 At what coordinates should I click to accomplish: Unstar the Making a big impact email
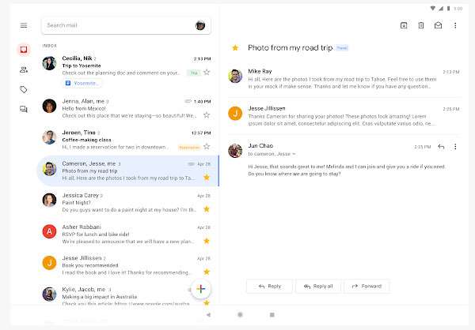(x=207, y=302)
